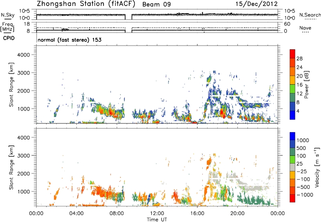Click the 'N.Sky' legend label
This screenshot has width=321, height=222.
coord(8,15)
